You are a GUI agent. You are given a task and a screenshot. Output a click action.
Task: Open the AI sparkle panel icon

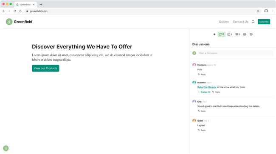click(214, 34)
